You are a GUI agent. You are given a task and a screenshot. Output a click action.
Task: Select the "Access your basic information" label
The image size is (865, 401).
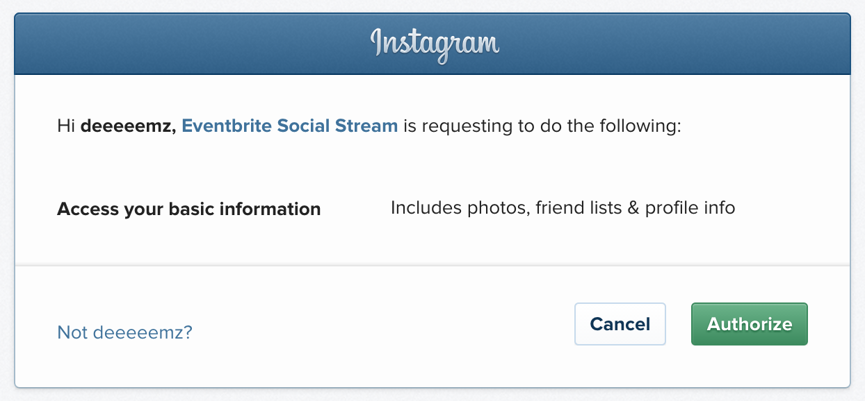pyautogui.click(x=189, y=209)
